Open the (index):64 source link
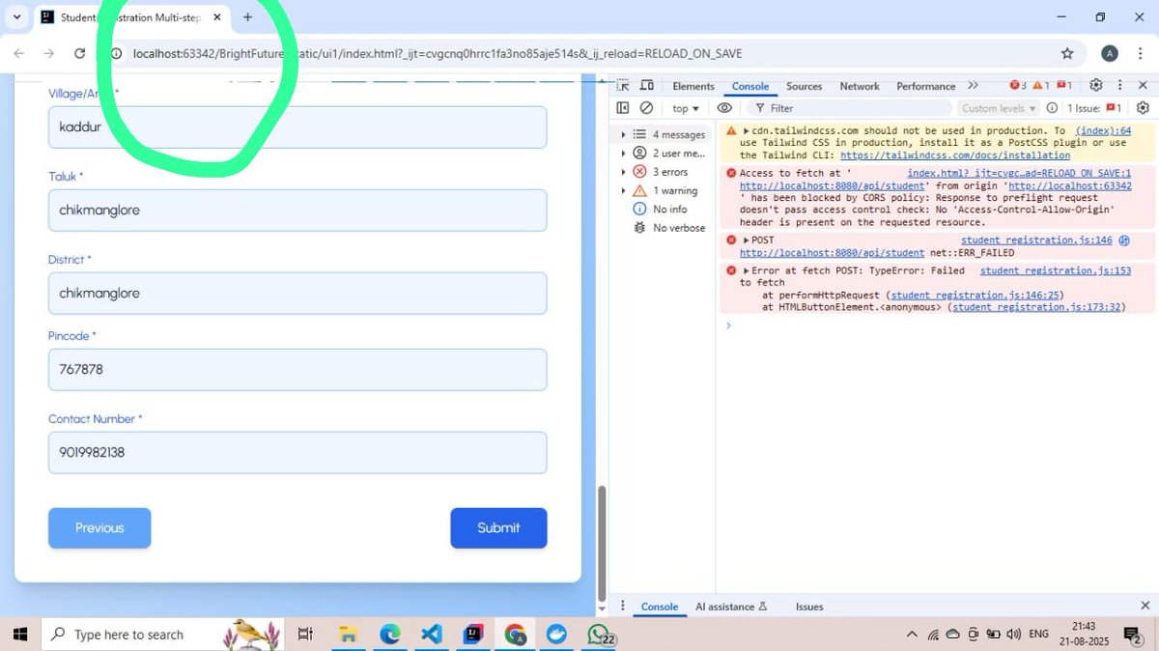The image size is (1159, 651). pos(1103,130)
